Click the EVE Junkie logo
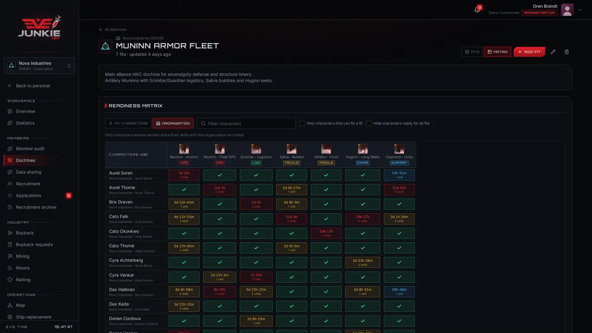 tap(39, 27)
